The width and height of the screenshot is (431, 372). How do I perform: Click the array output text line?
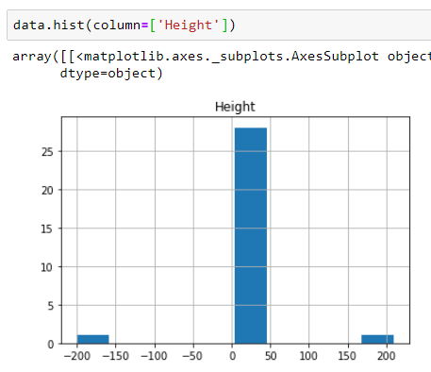[222, 57]
